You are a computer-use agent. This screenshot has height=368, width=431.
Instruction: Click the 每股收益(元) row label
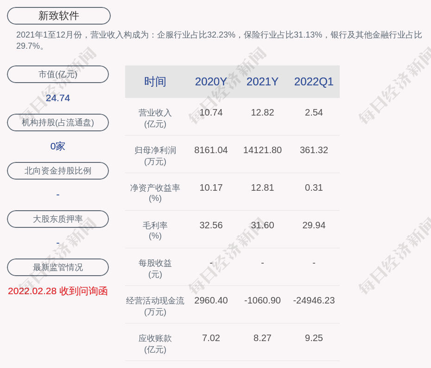point(155,269)
